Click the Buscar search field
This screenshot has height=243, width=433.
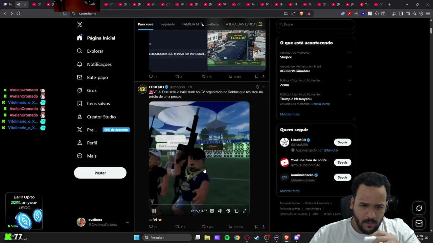(x=316, y=24)
